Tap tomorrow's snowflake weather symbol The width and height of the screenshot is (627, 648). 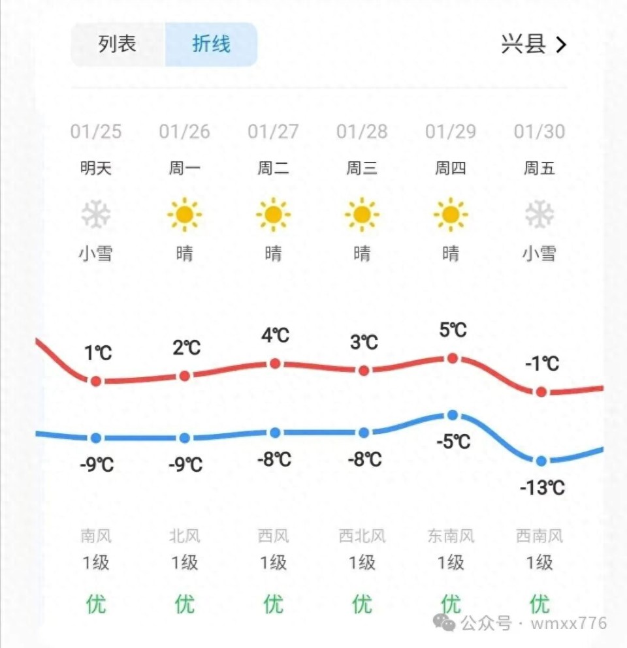click(96, 213)
